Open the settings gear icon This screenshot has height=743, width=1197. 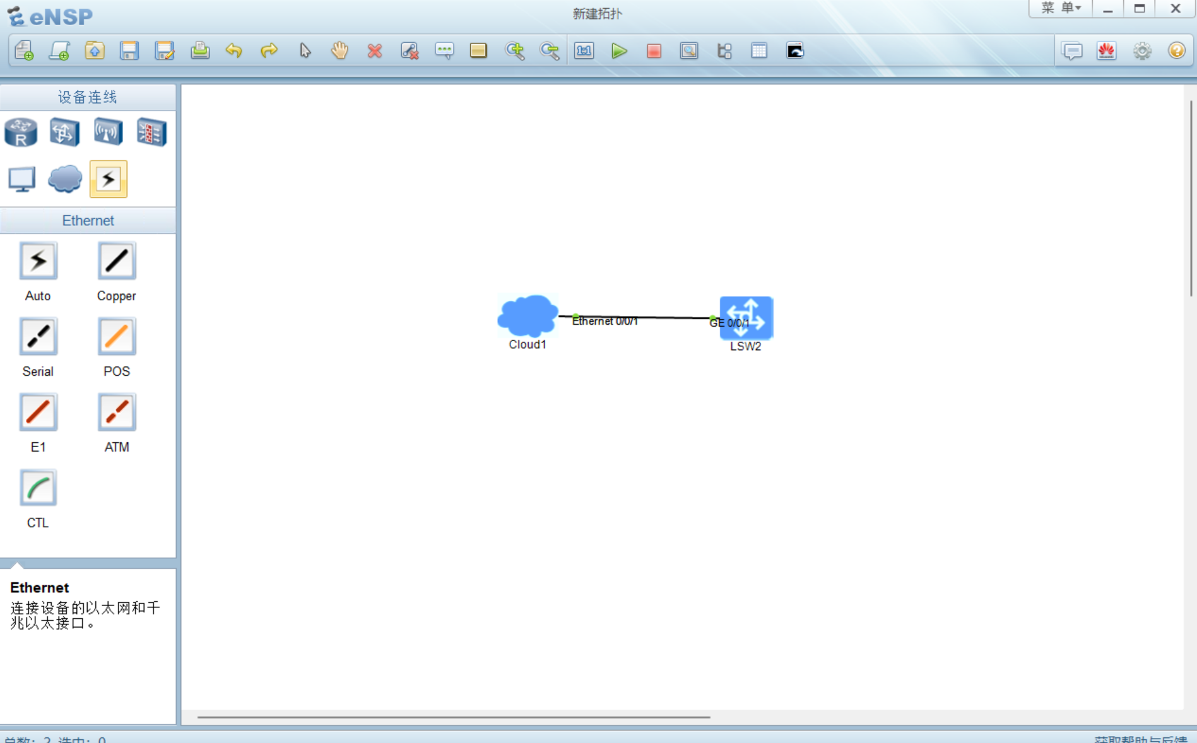click(1142, 50)
